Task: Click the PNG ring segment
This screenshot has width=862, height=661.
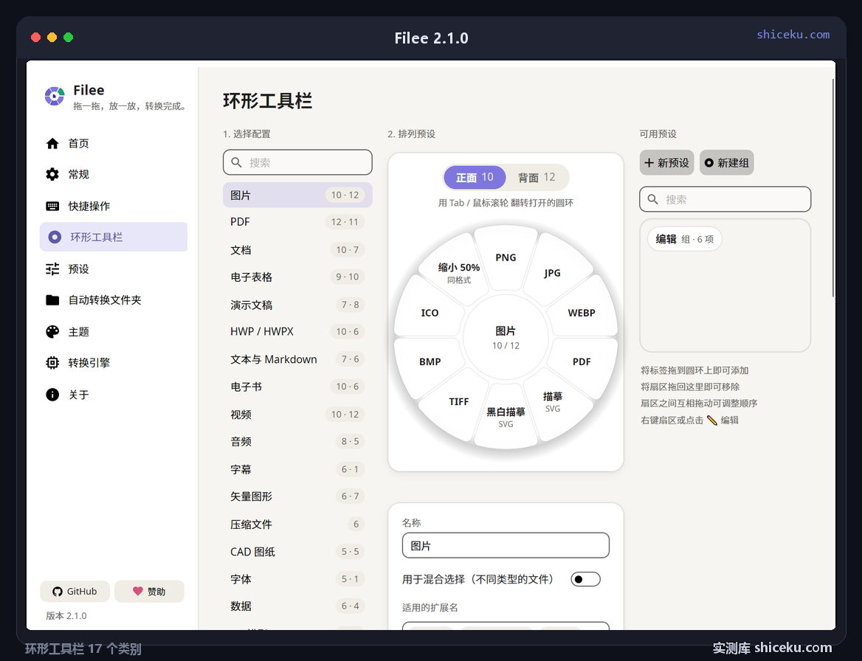Action: coord(506,257)
